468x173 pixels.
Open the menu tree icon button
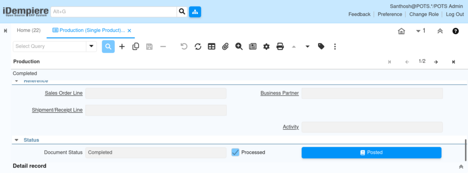[195, 11]
